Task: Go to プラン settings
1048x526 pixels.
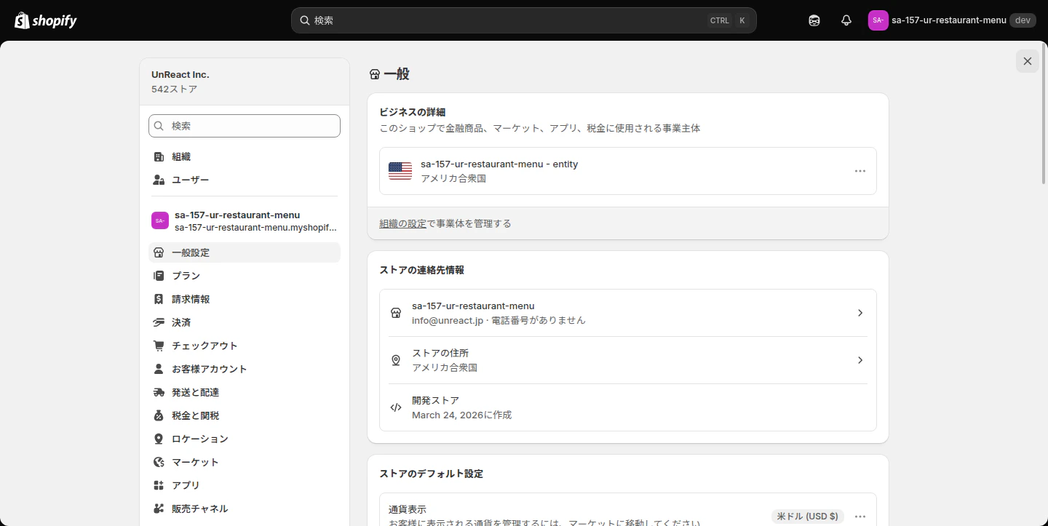Action: [245, 276]
